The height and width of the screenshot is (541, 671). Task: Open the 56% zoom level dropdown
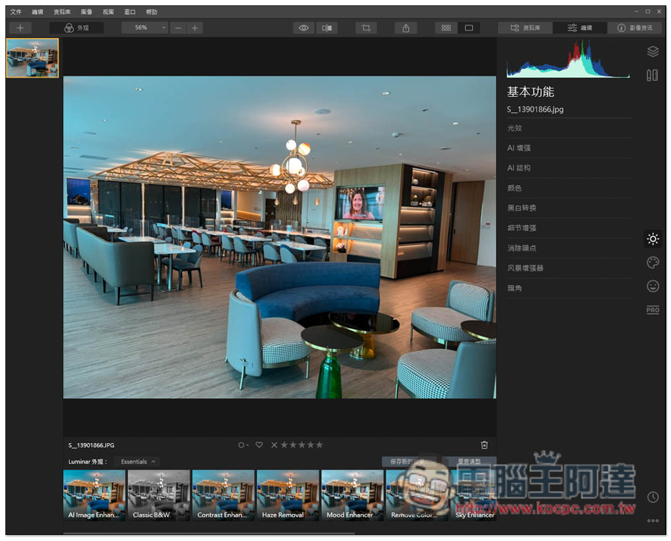(145, 28)
